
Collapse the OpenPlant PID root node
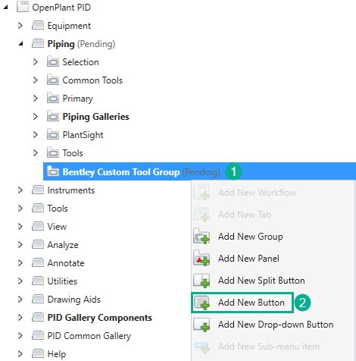(5, 8)
